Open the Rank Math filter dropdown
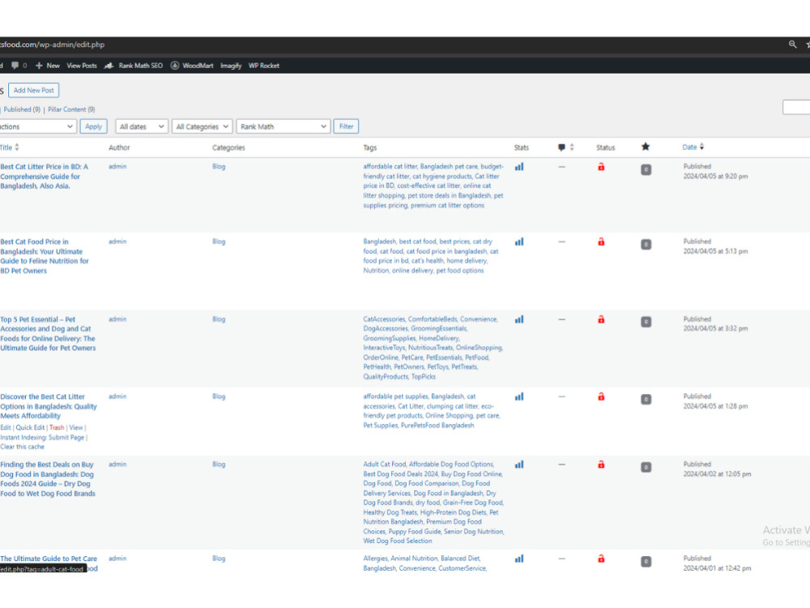The height and width of the screenshot is (608, 810). click(283, 126)
